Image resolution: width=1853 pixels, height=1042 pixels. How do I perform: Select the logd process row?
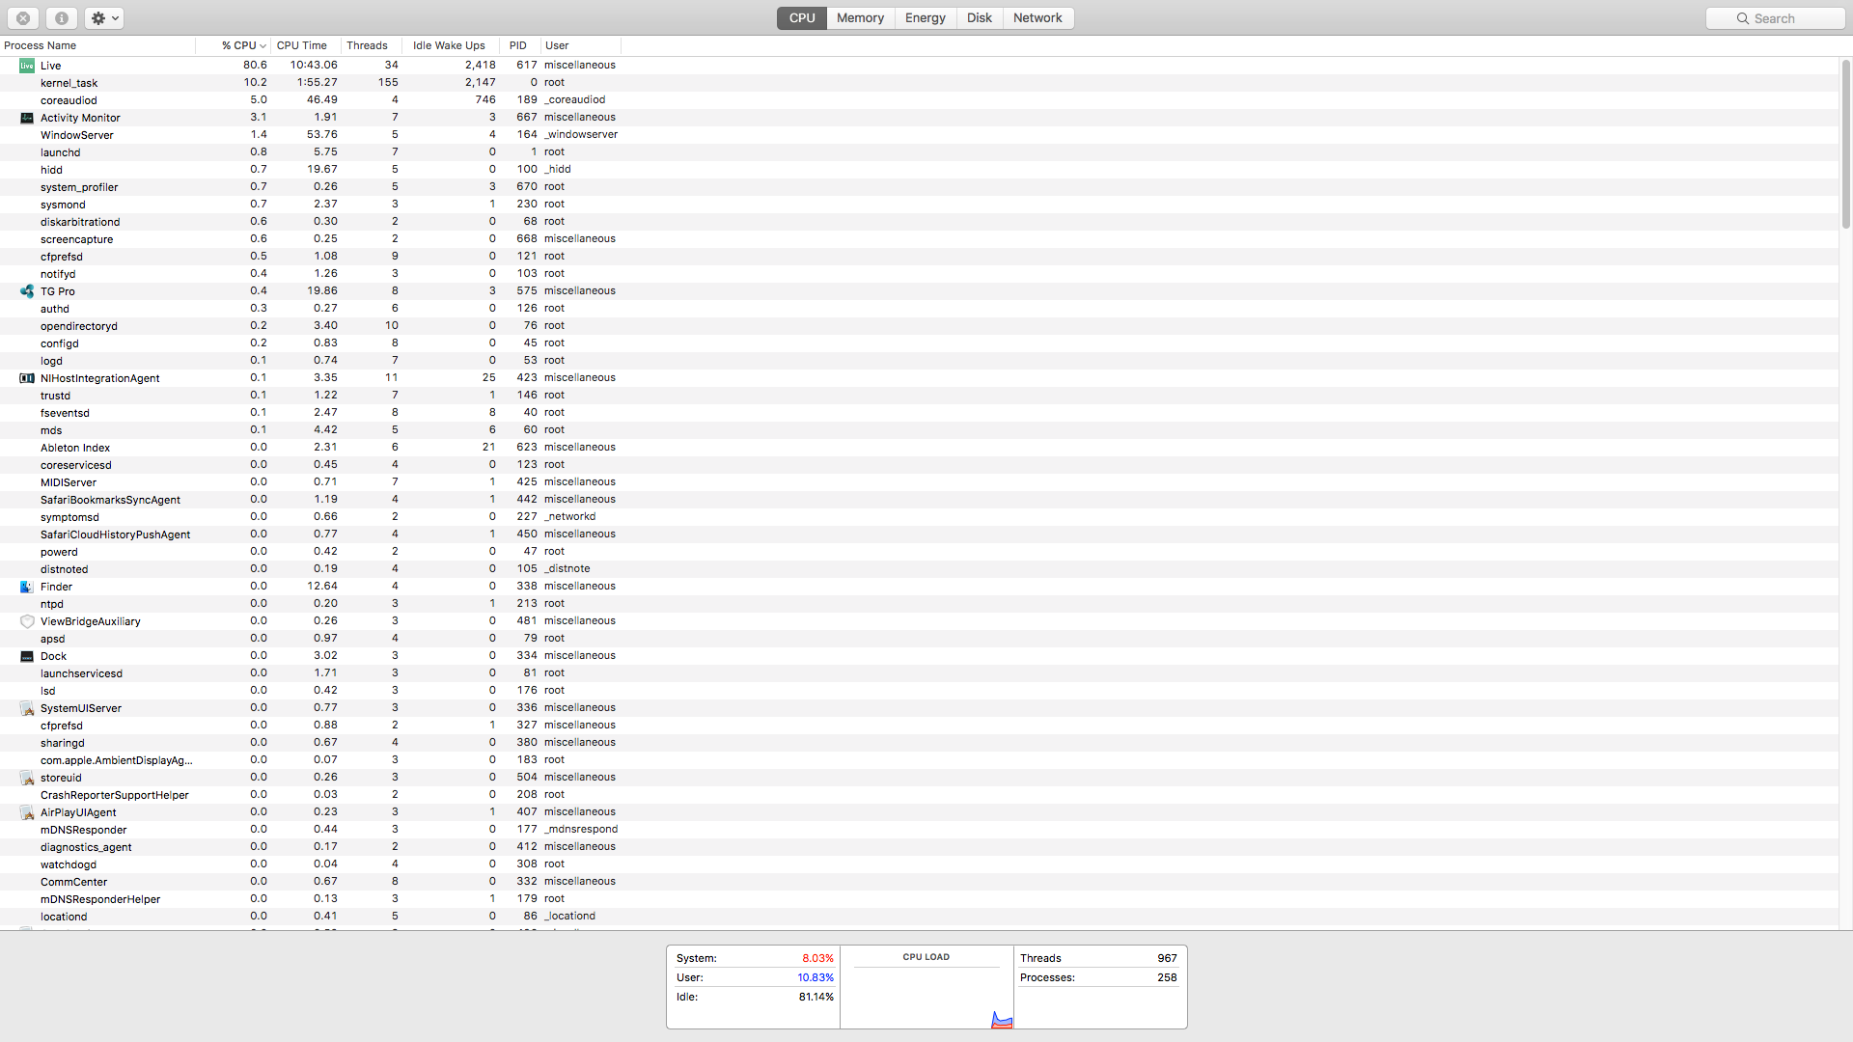[919, 361]
